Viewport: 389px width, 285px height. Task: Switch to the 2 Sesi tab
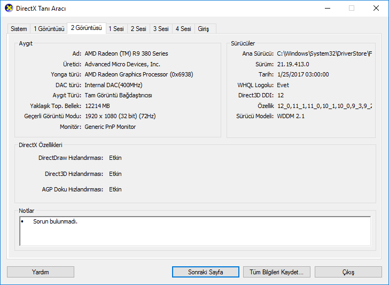tap(138, 29)
